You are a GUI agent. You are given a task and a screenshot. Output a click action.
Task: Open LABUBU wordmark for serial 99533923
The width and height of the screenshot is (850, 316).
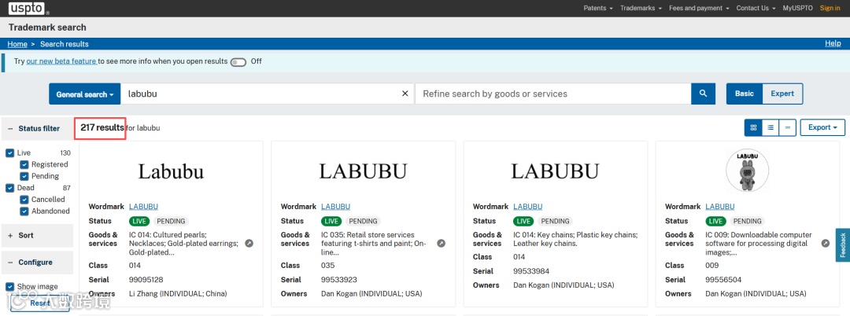coord(335,206)
